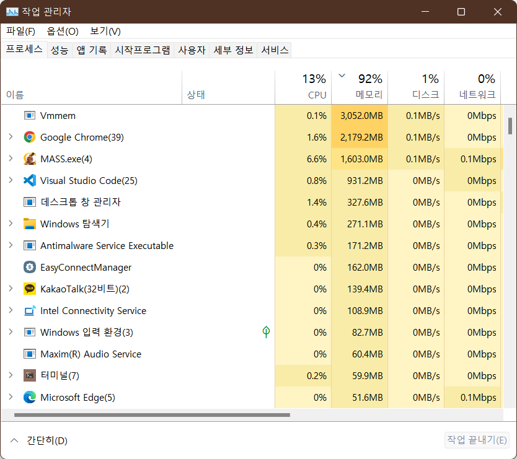Click the Windows 탐색기 folder icon
Image resolution: width=517 pixels, height=459 pixels.
pos(30,224)
